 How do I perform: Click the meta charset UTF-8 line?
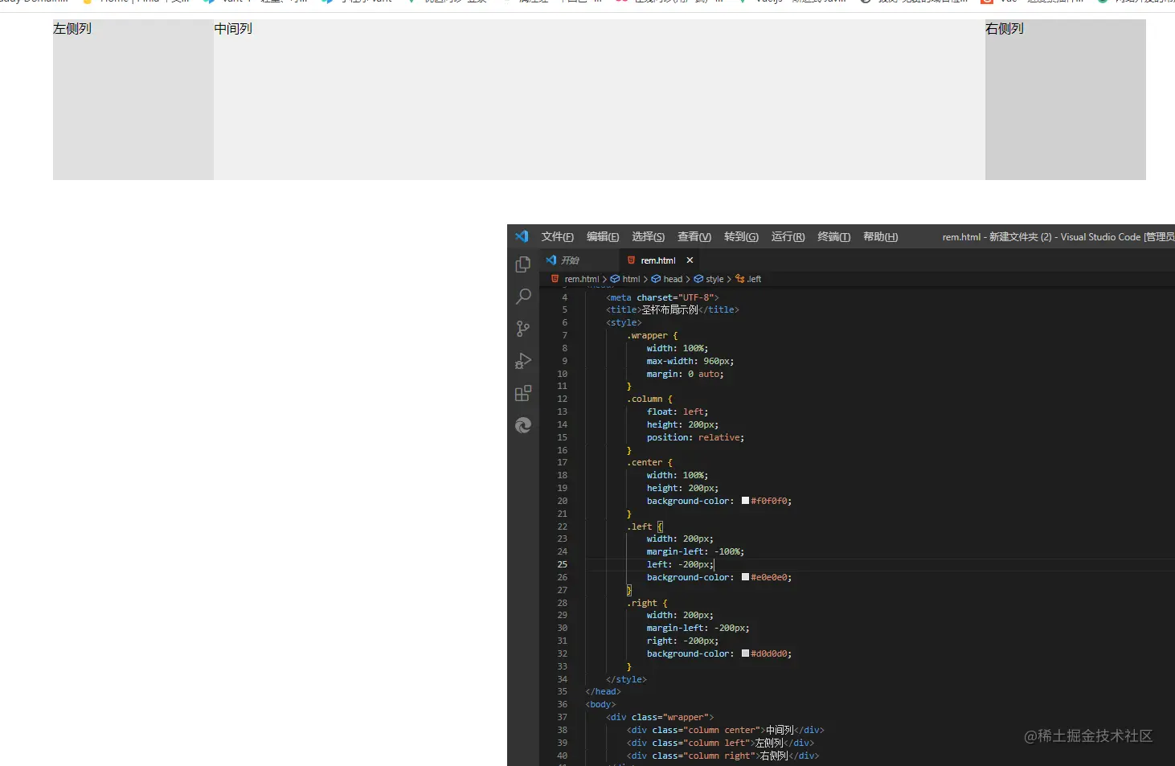pos(662,297)
